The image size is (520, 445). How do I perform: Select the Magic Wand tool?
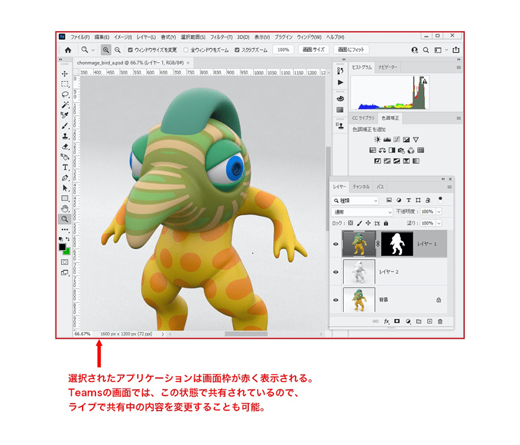click(65, 104)
